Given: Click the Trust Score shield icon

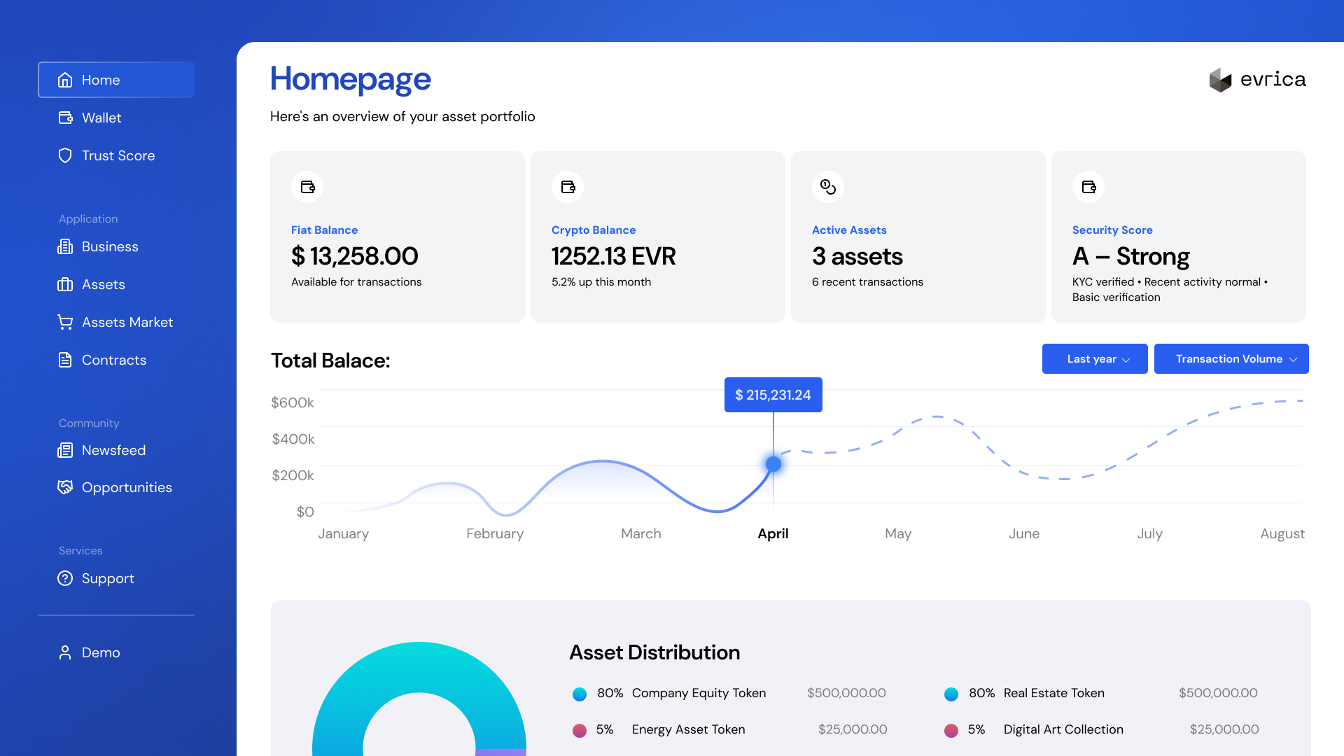Looking at the screenshot, I should point(65,155).
